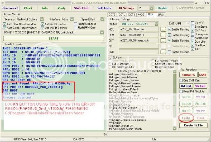The image size is (211, 142).
Task: Browse for the PPM file
Action: click(x=163, y=35)
